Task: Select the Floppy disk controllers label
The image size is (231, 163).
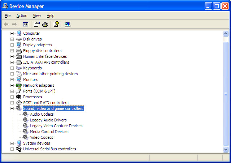Action: pyautogui.click(x=42, y=51)
